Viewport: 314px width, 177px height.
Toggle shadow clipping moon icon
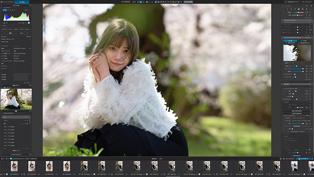[4, 23]
